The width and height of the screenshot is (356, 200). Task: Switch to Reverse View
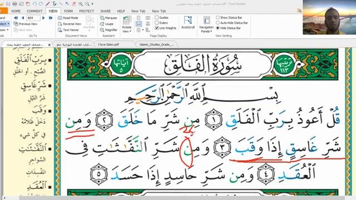click(x=70, y=24)
